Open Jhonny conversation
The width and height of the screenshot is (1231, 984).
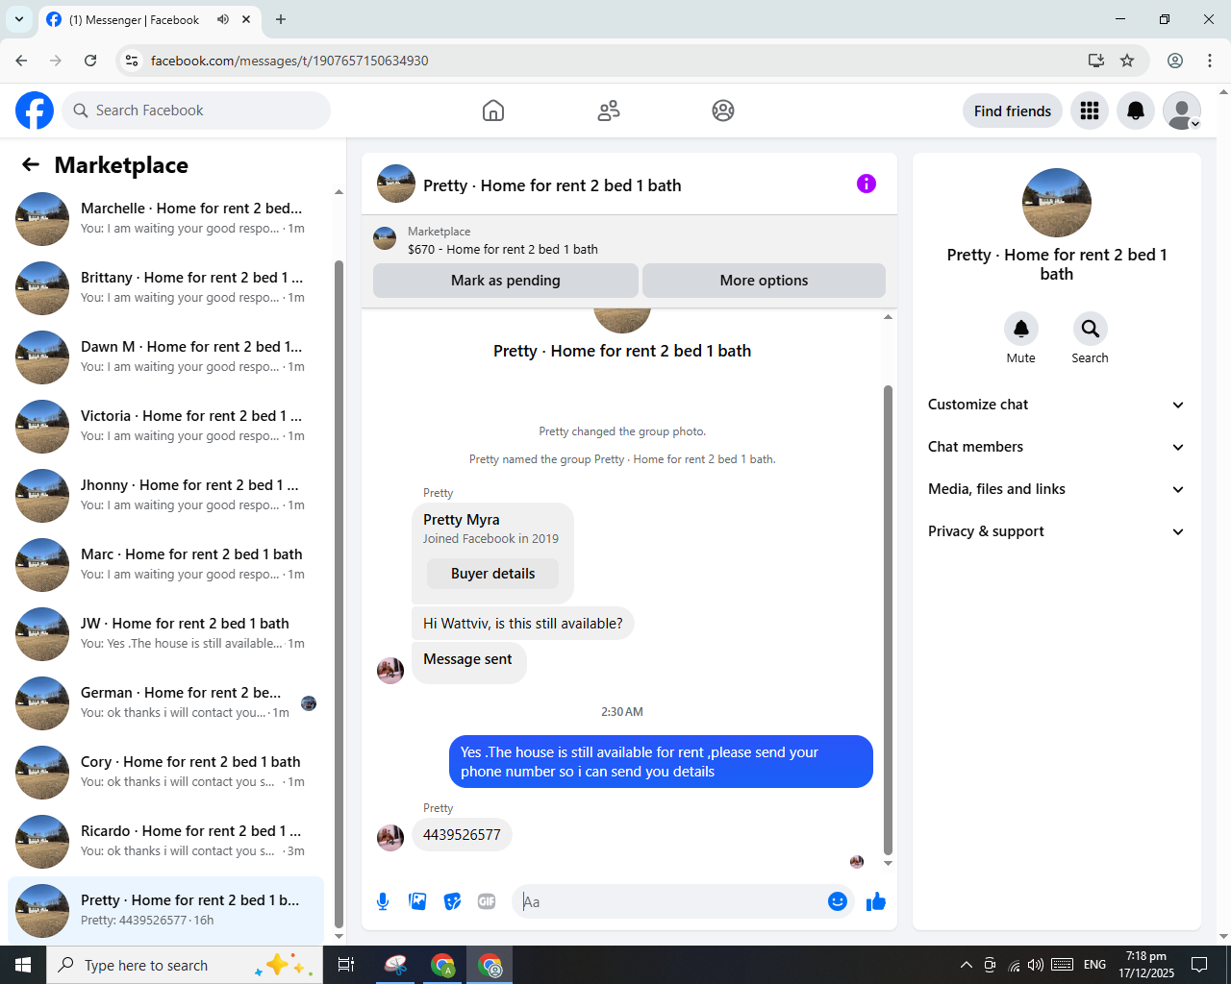165,496
